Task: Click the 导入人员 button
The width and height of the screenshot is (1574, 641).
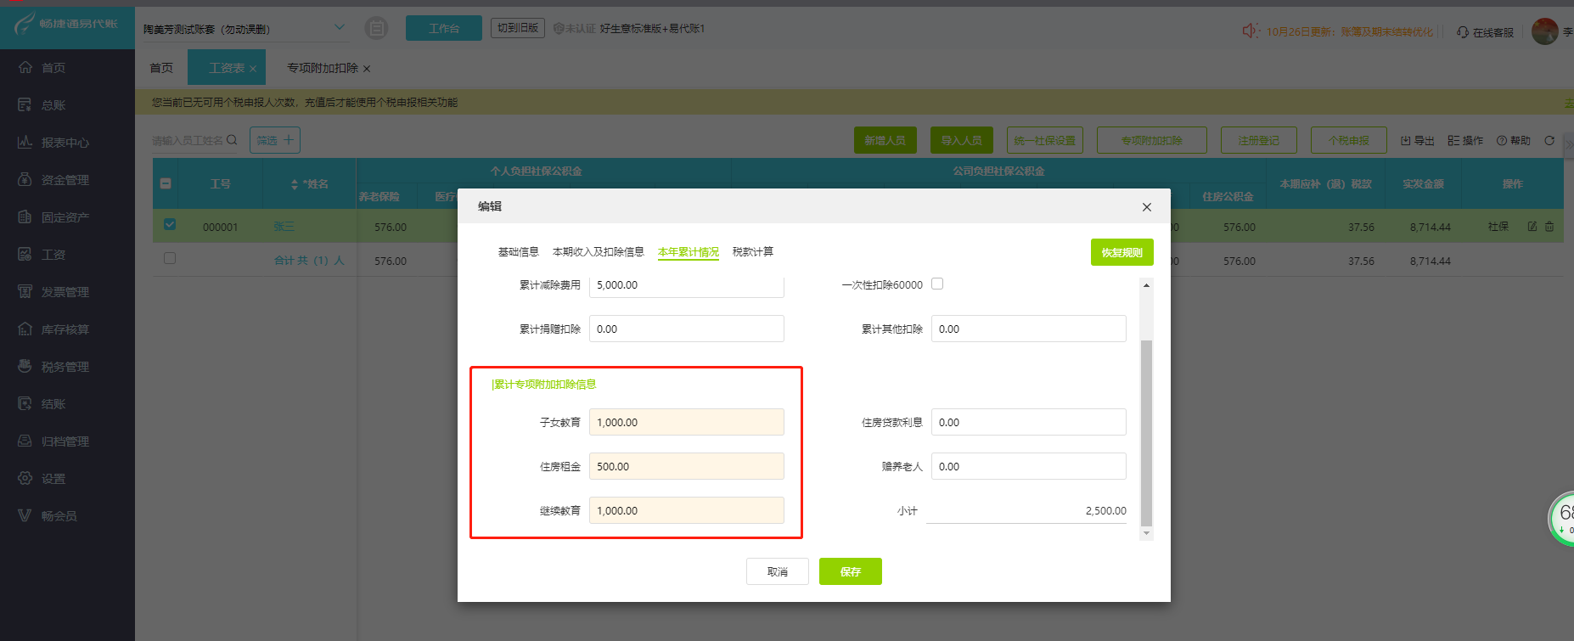Action: pyautogui.click(x=962, y=140)
